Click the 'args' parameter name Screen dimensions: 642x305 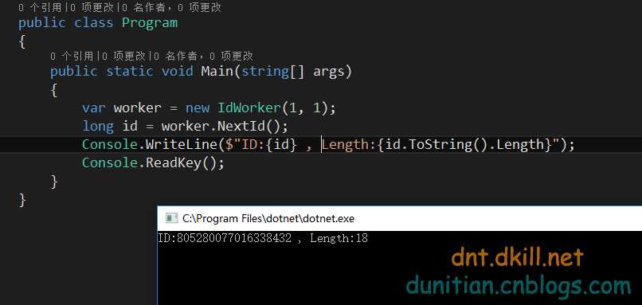pos(328,72)
